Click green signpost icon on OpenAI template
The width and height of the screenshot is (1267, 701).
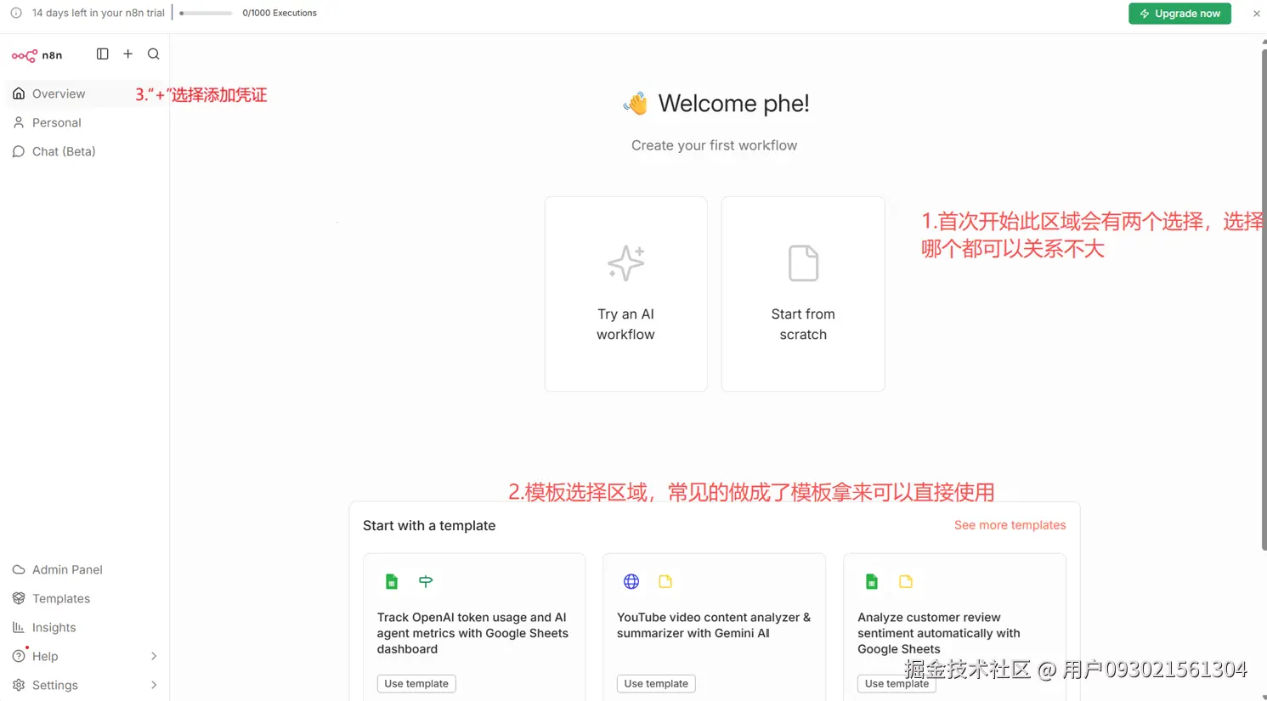pyautogui.click(x=426, y=582)
